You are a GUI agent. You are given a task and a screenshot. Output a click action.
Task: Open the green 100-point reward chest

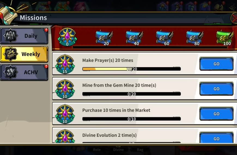(225, 37)
